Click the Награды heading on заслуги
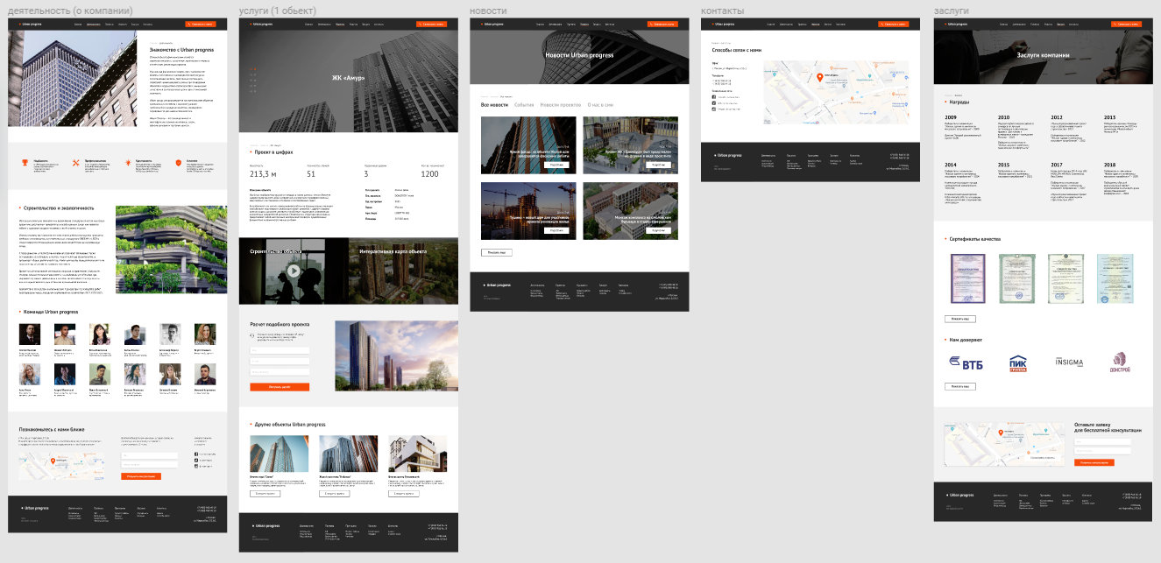This screenshot has width=1161, height=563. [x=959, y=102]
